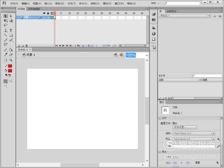Toggle visibility dot for layer 1
Screen dimensions: 224x168
44,18
